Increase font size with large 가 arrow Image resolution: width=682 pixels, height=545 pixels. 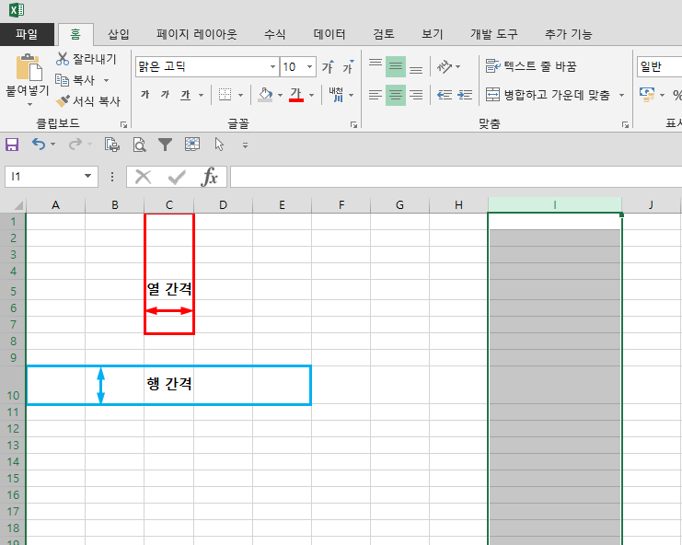[328, 66]
